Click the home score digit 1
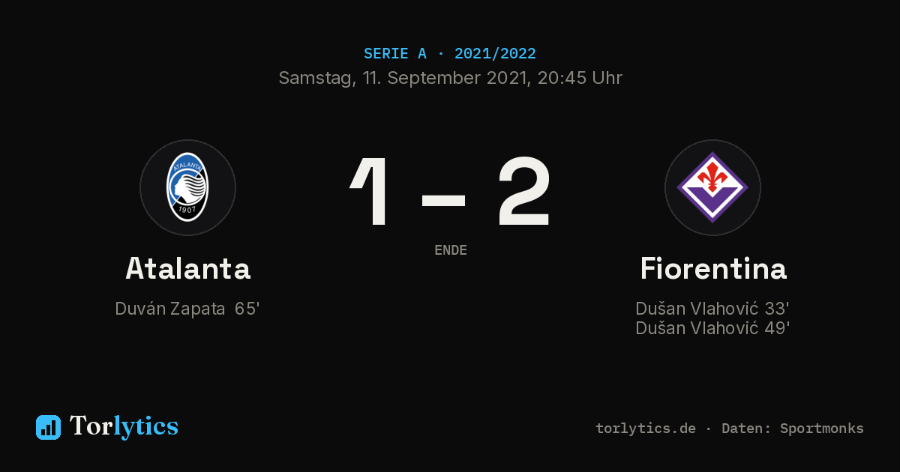 tap(371, 191)
